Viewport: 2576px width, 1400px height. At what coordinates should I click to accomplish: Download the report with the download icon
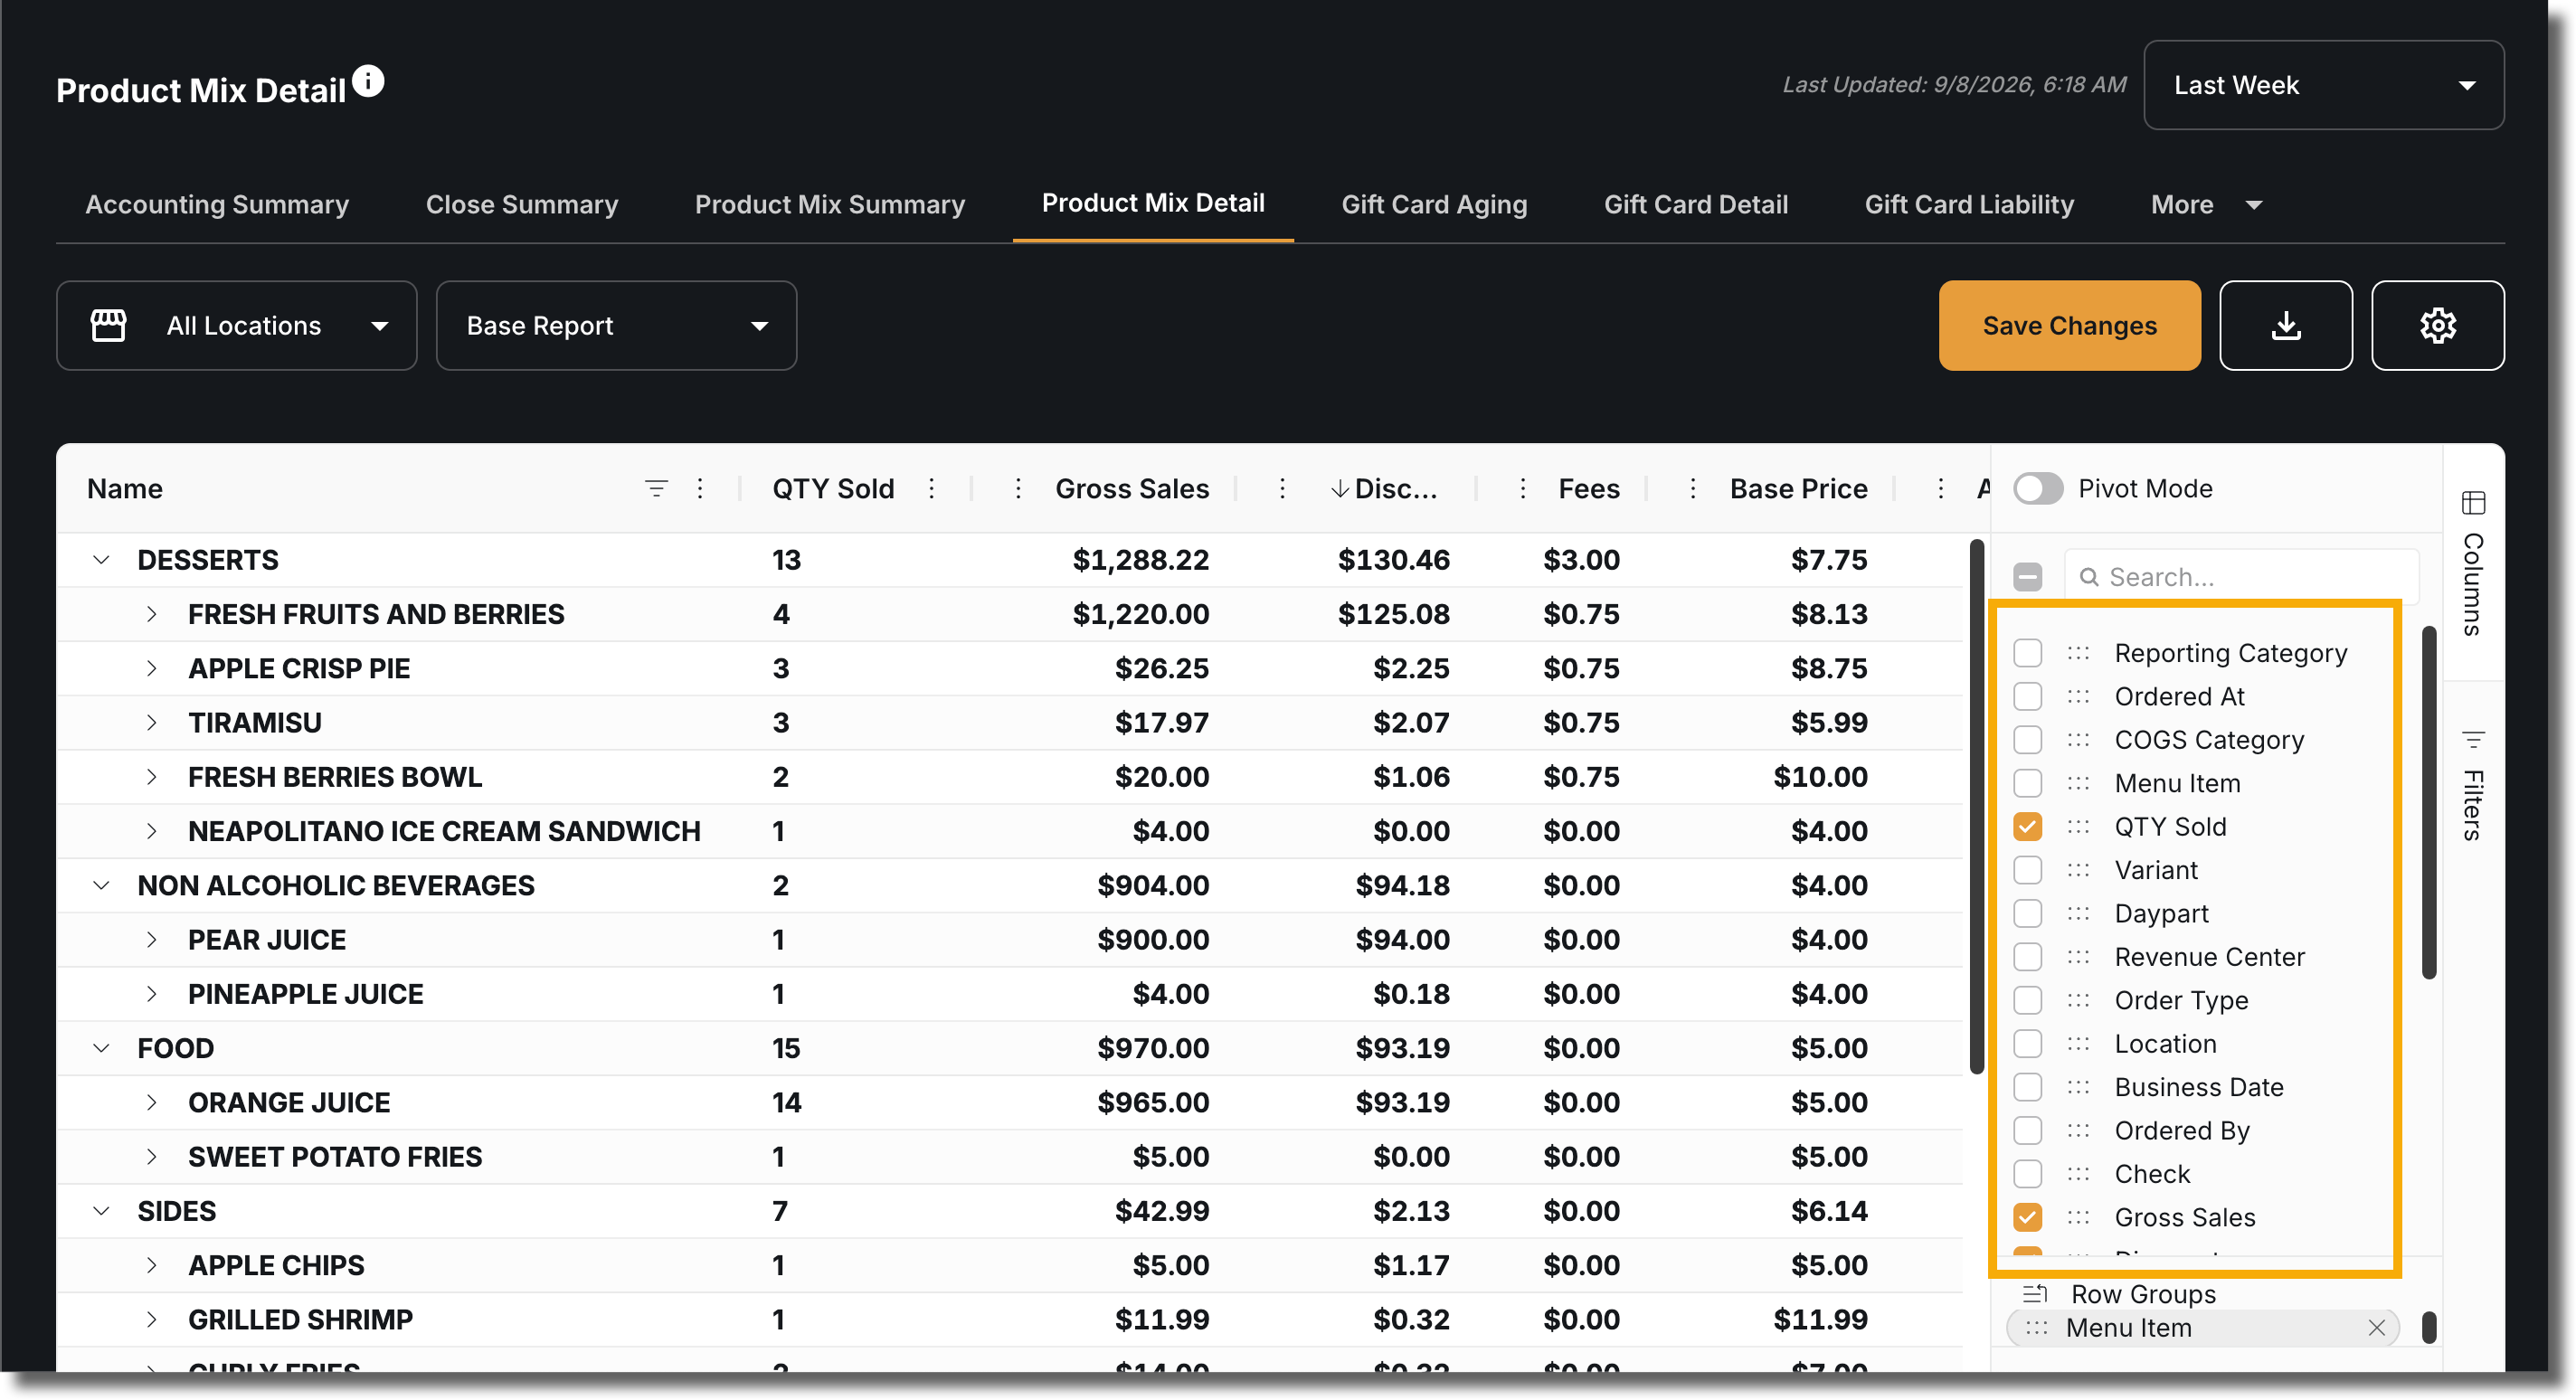pyautogui.click(x=2285, y=325)
